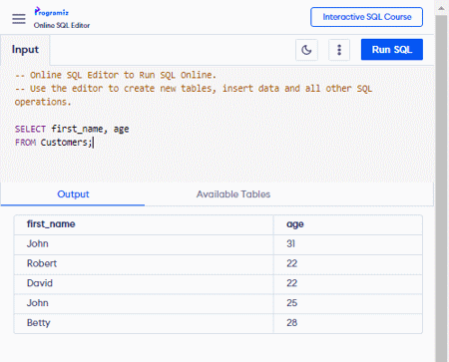Image resolution: width=449 pixels, height=362 pixels.
Task: Click the first_name column header
Action: 51,224
